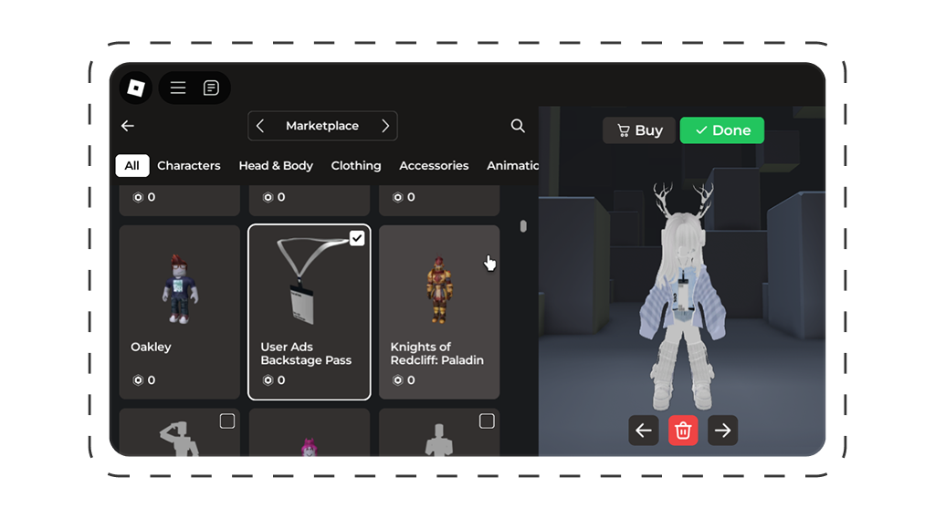Switch to the Accessories tab
Screen dimensions: 935x519
click(434, 166)
